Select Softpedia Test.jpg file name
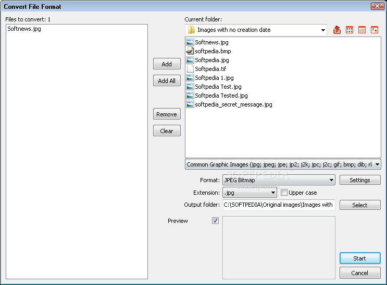This screenshot has width=387, height=285. pyautogui.click(x=218, y=87)
